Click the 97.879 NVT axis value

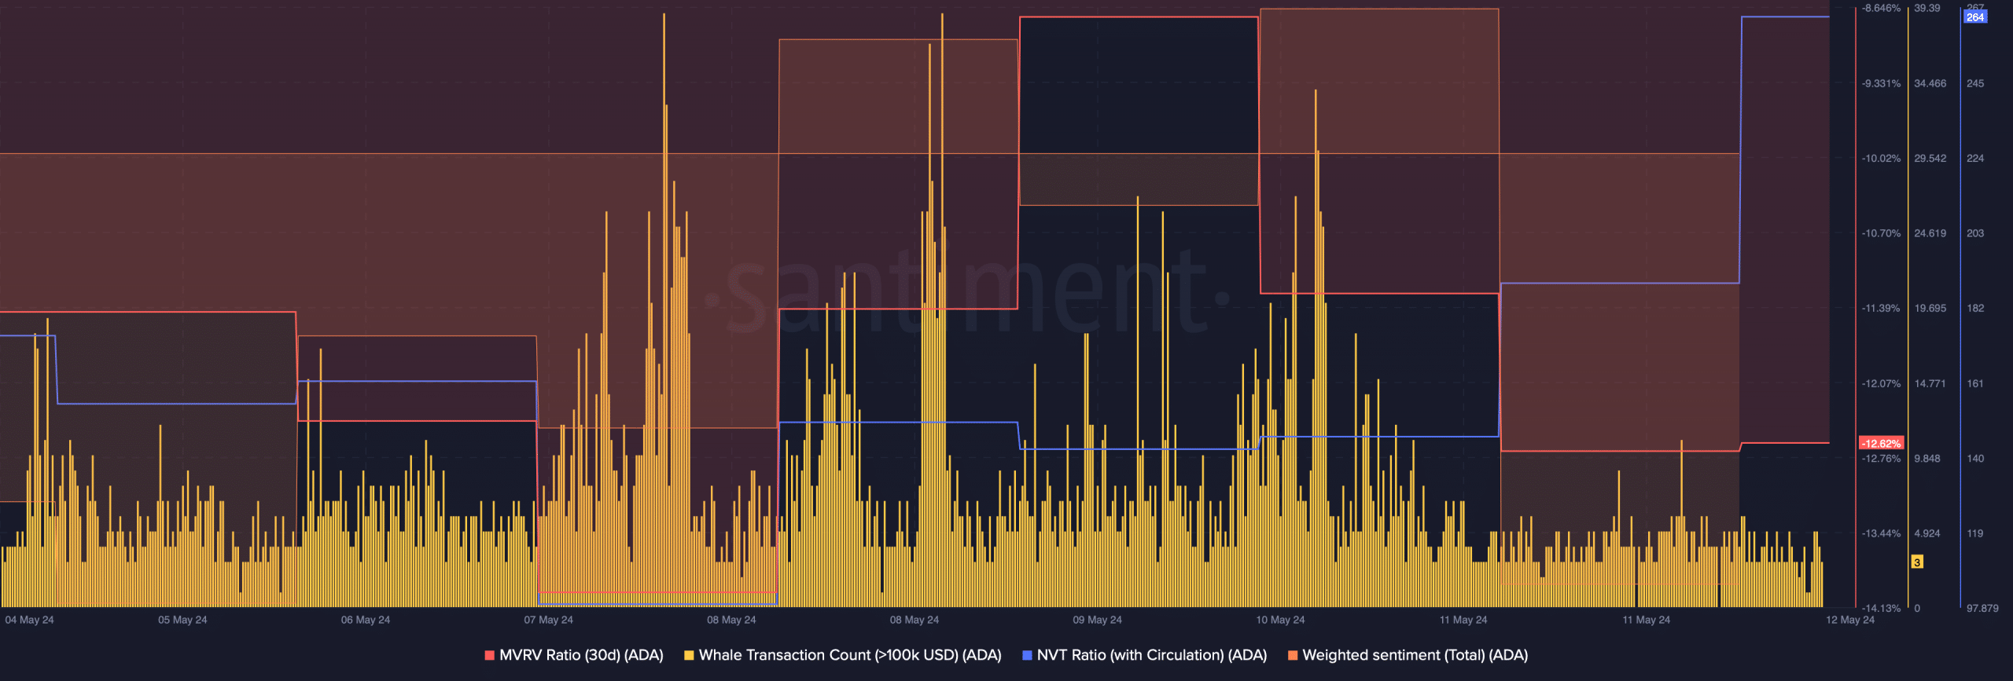tap(1982, 609)
